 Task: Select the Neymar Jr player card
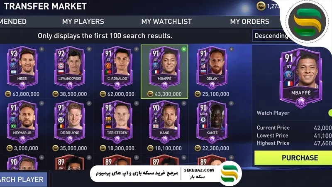pos(22,123)
